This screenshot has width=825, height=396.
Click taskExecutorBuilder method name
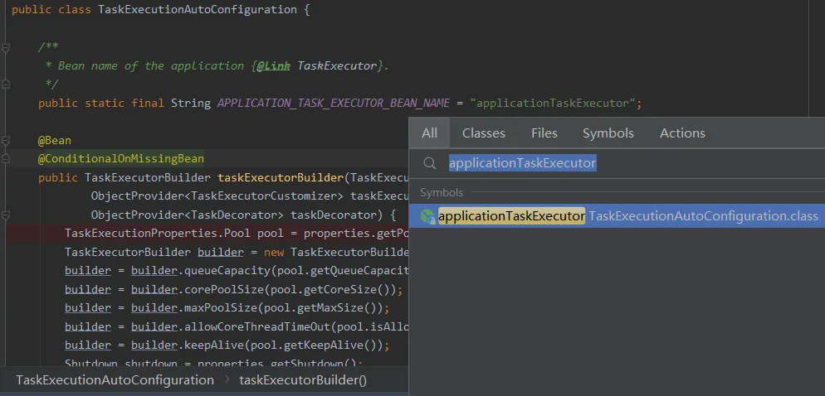[281, 177]
